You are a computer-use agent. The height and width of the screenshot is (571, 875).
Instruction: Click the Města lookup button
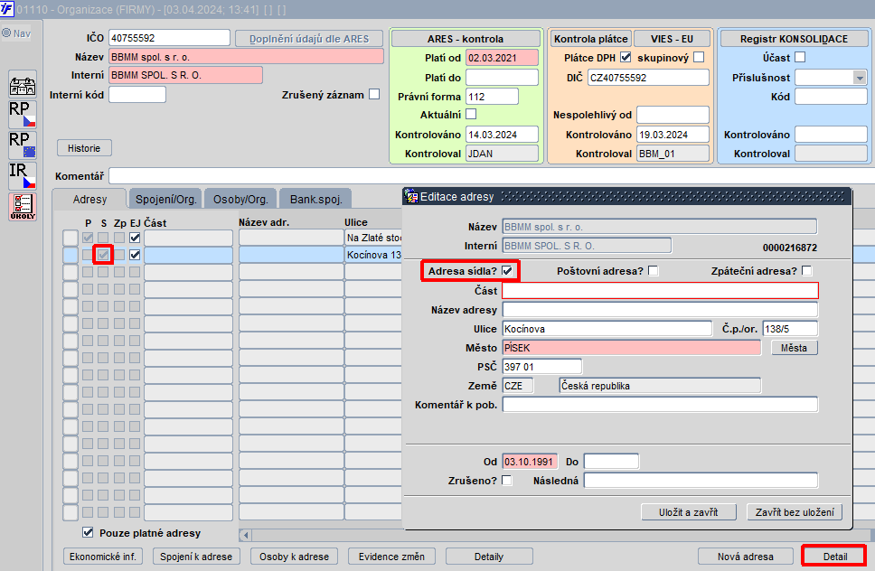tap(794, 348)
